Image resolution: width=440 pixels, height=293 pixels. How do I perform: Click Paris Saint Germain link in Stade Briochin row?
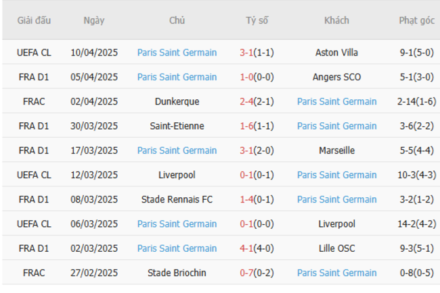click(x=336, y=273)
